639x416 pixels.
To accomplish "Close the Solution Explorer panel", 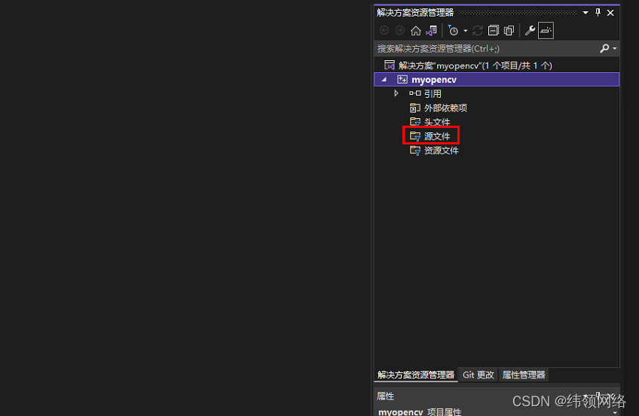I will tap(610, 13).
